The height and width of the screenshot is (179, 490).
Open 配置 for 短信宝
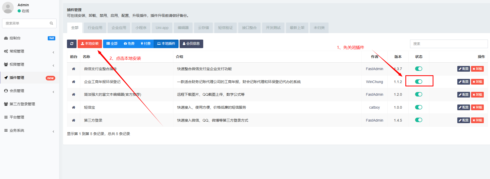coord(464,107)
